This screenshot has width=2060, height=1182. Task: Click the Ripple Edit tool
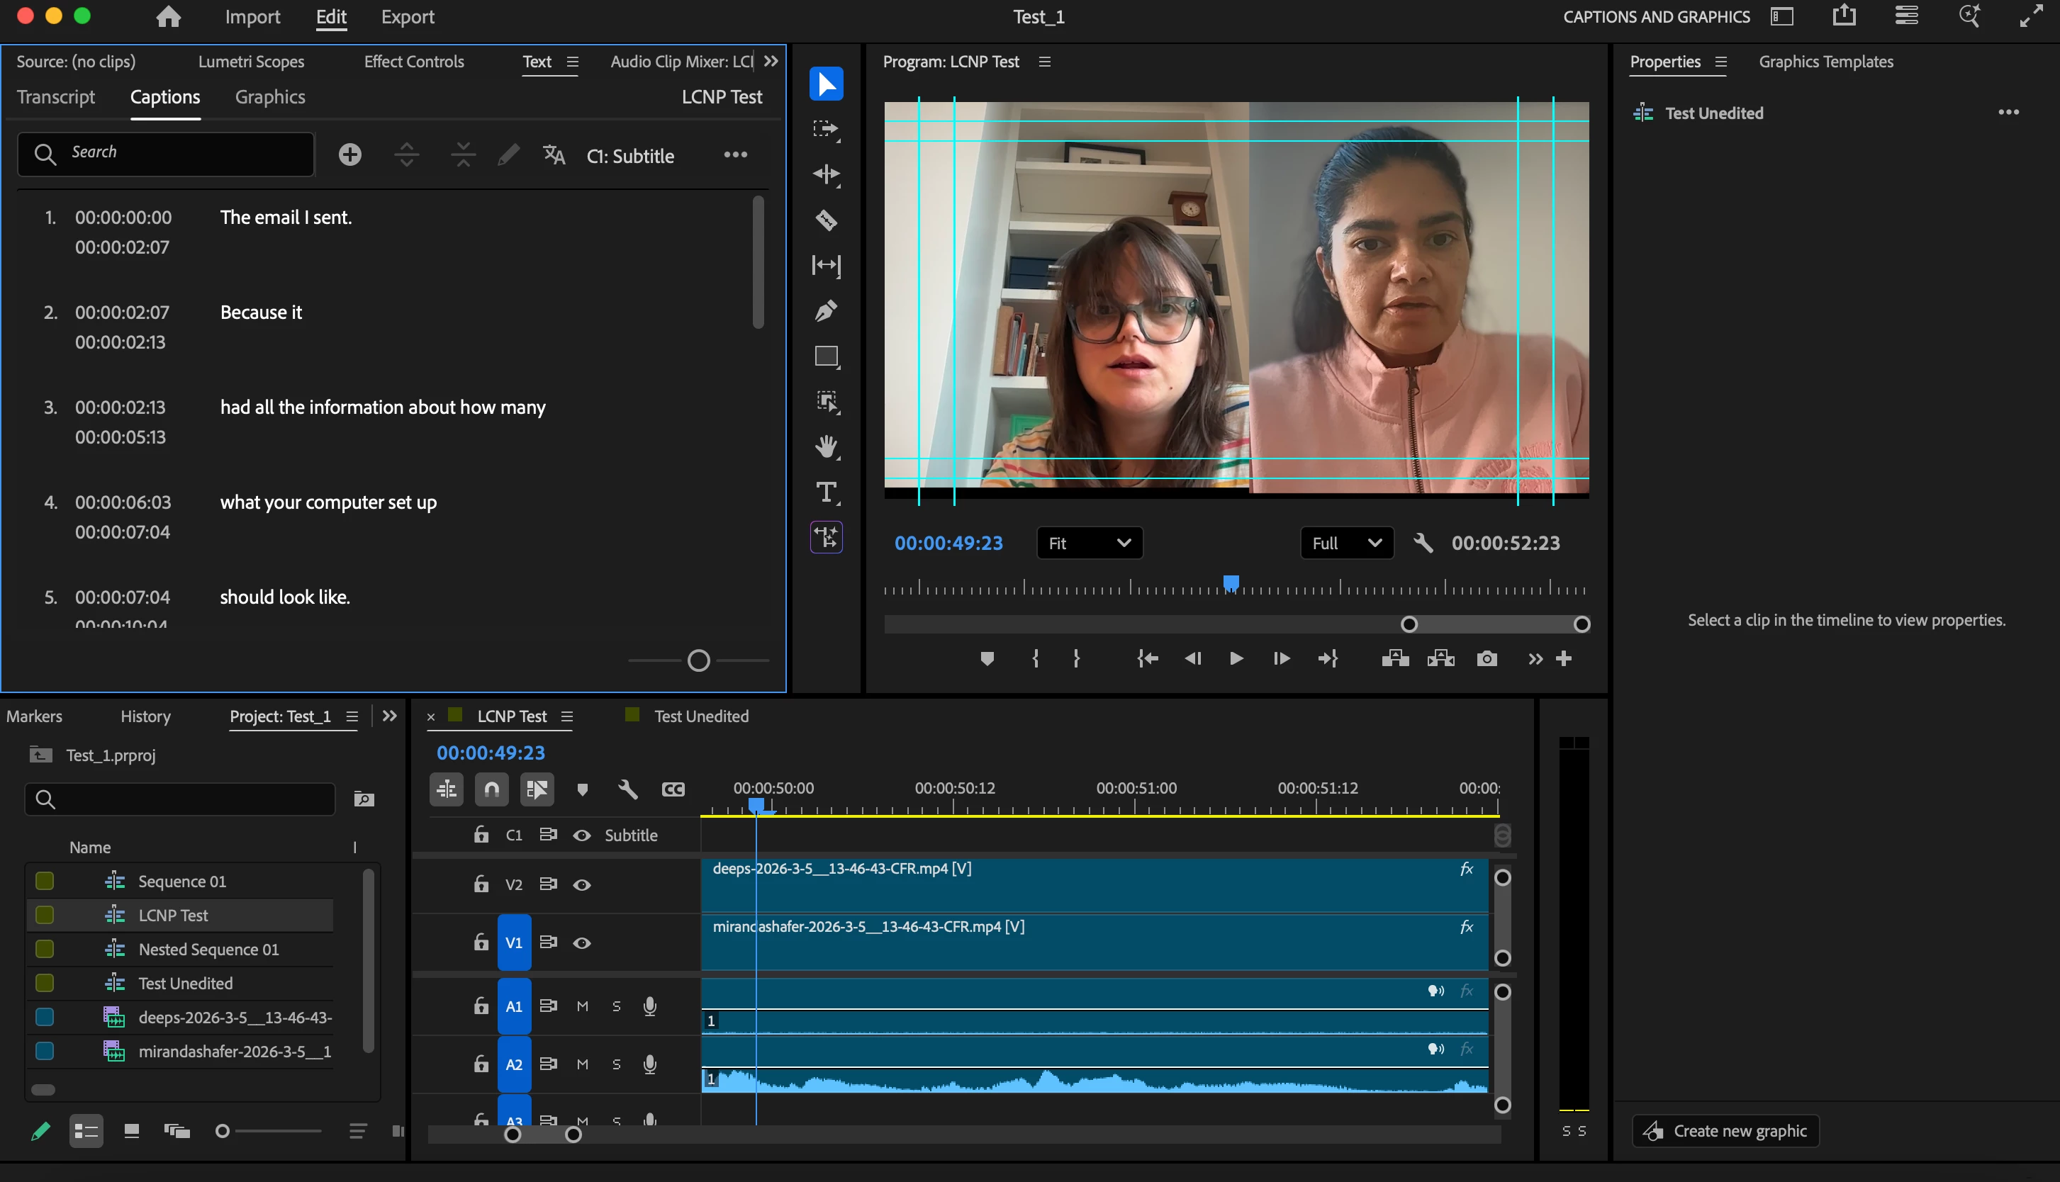[826, 174]
